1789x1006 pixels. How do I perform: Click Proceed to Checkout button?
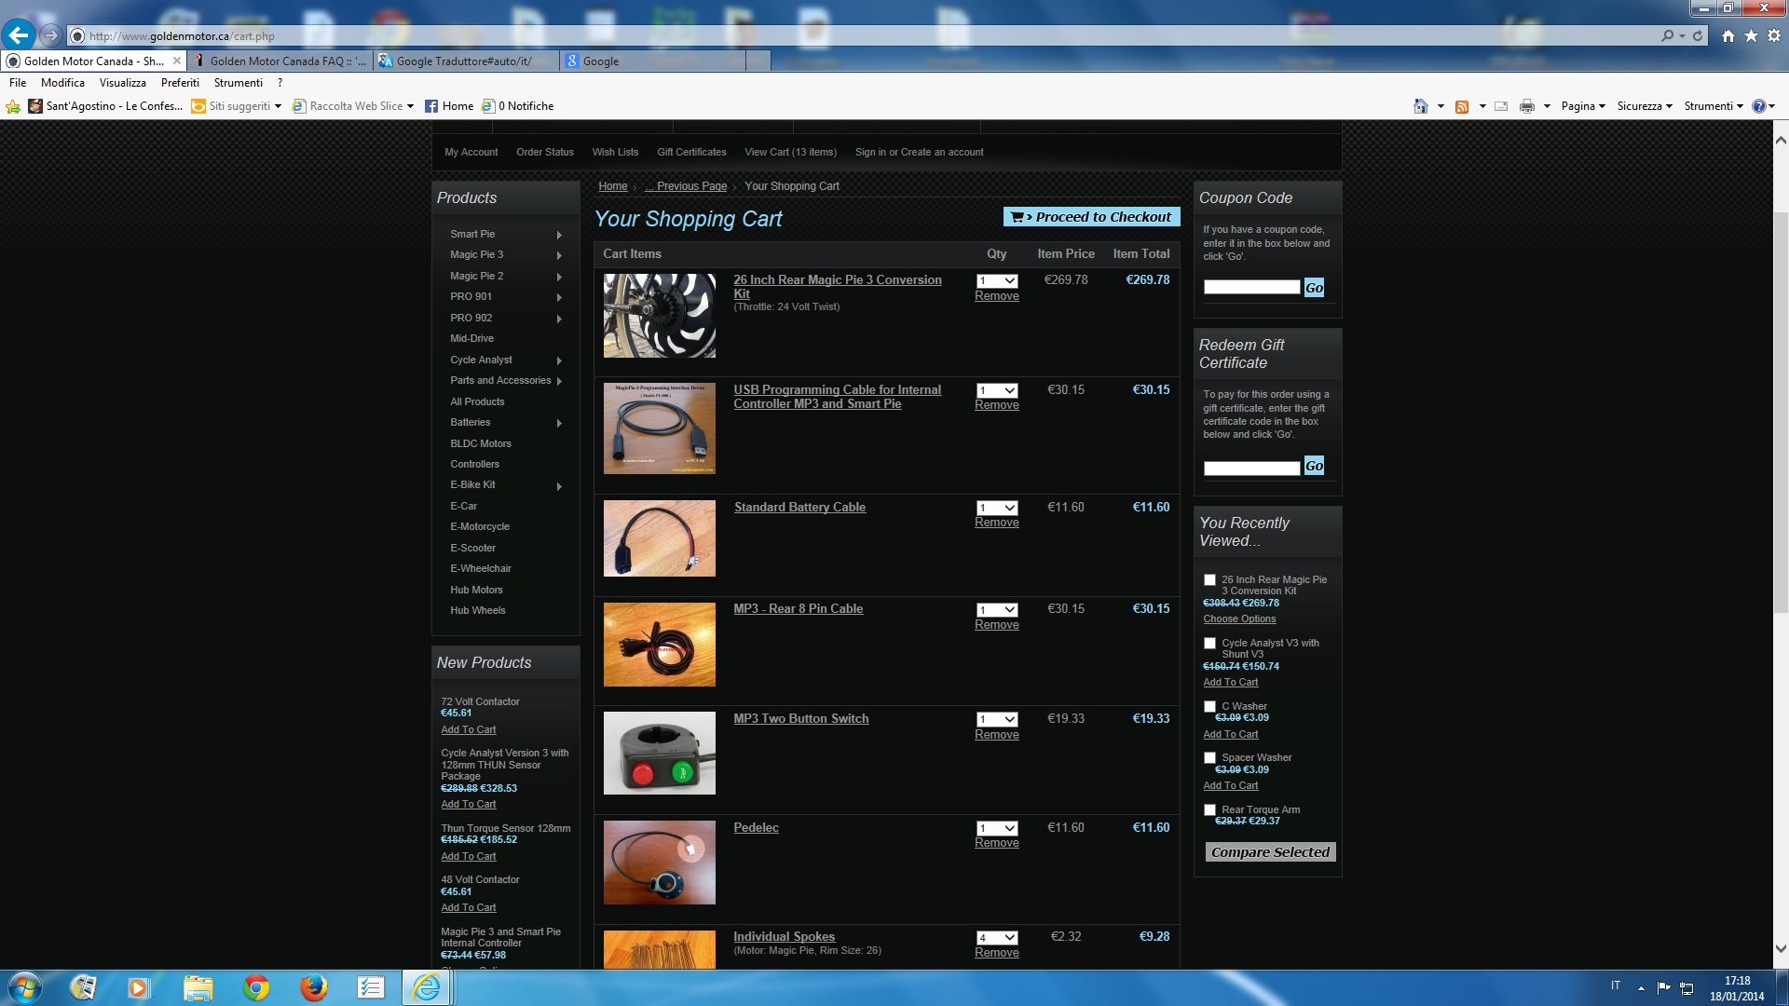click(1092, 217)
